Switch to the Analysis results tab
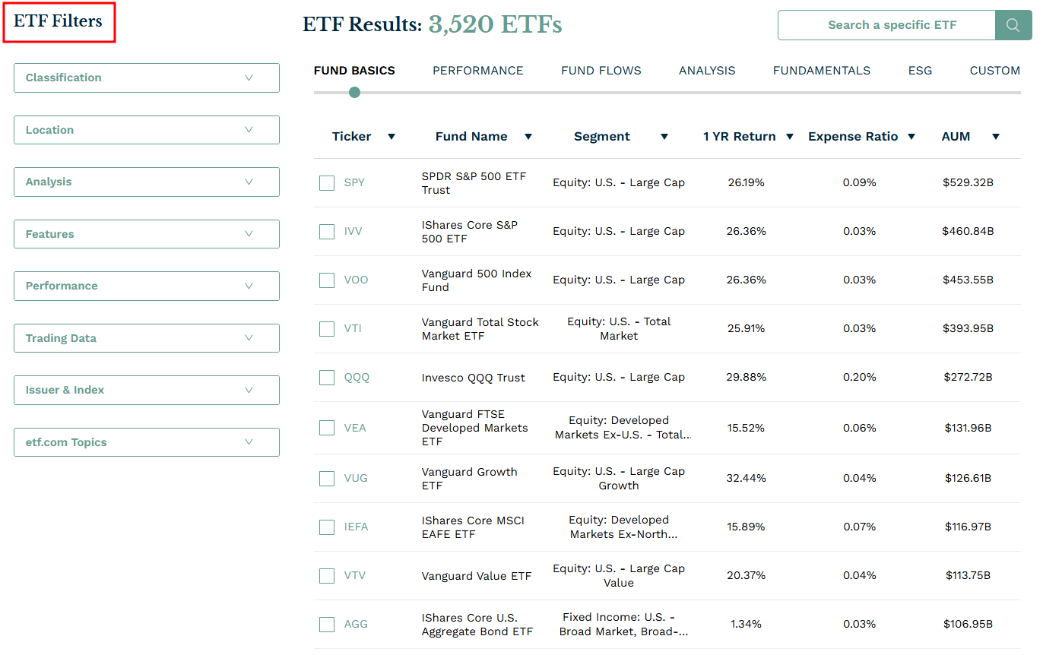Screen dimensions: 1043x655 coord(707,71)
